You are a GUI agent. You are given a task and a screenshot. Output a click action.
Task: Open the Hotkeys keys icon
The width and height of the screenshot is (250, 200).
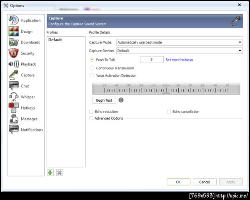(x=14, y=107)
